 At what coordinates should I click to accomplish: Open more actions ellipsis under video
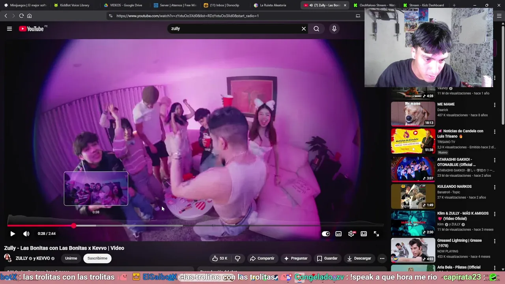(382, 258)
